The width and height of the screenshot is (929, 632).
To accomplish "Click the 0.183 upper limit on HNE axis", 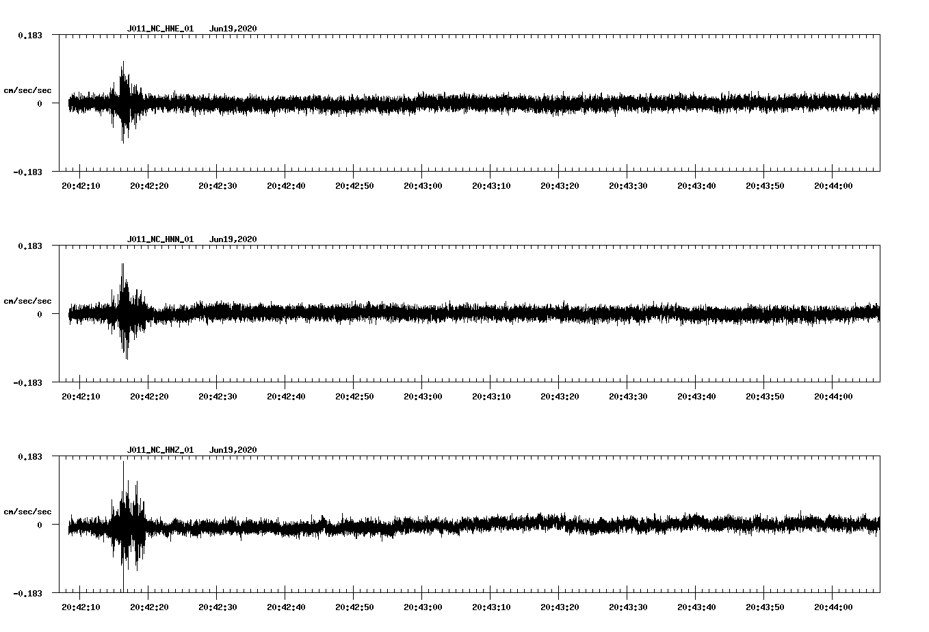I will [x=29, y=35].
